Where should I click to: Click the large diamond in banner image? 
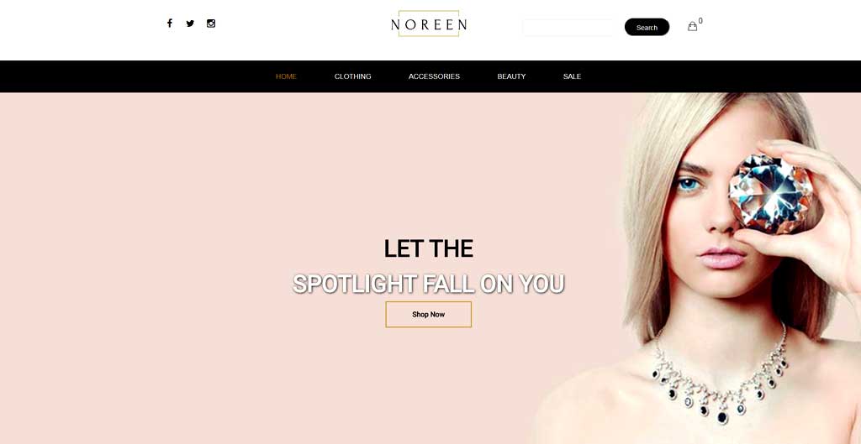[x=771, y=194]
